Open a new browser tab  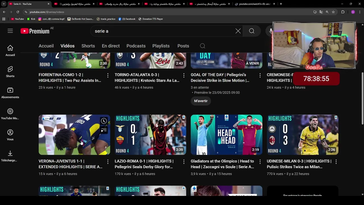(x=281, y=4)
